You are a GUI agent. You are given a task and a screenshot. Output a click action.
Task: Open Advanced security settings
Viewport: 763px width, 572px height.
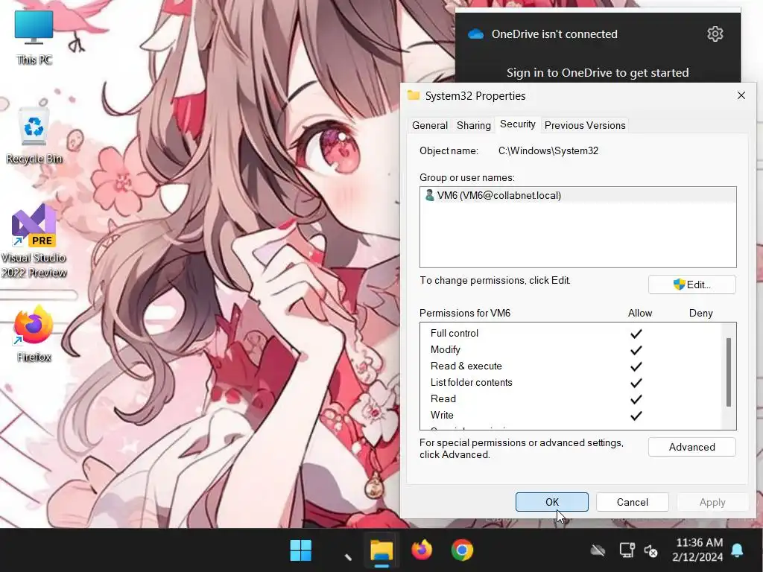click(692, 447)
